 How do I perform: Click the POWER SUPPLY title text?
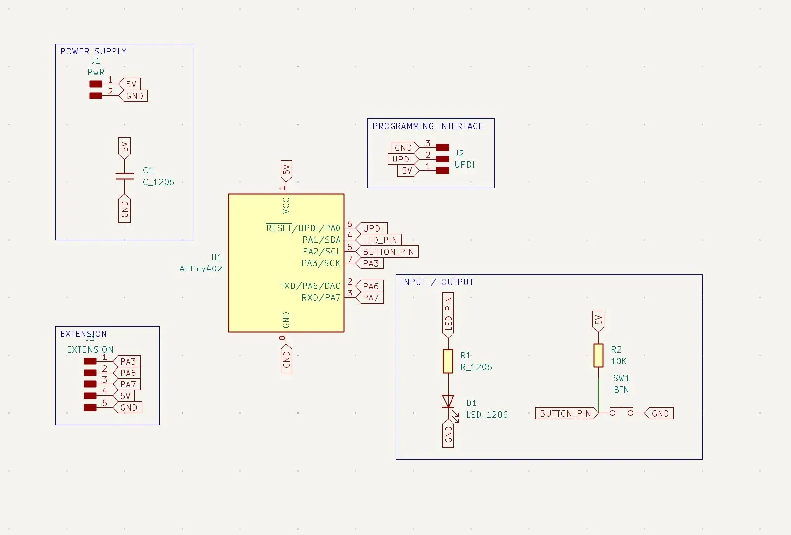tap(94, 51)
